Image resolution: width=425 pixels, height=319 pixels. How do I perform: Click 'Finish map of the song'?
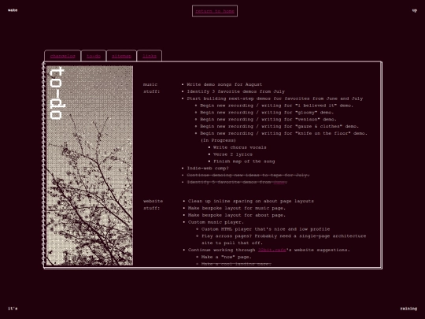(244, 161)
